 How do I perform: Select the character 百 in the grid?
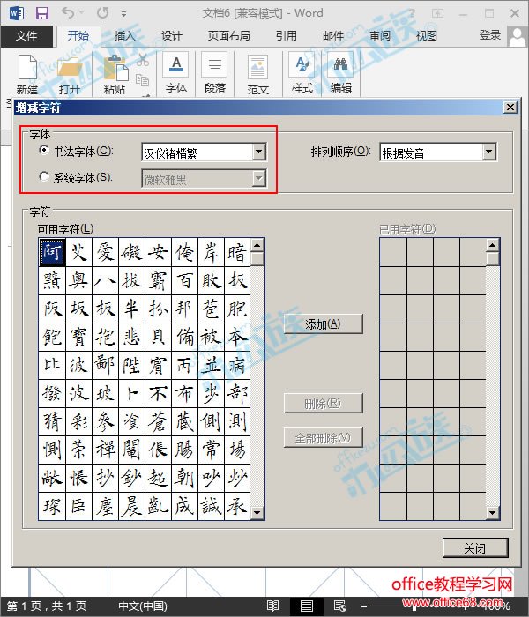184,280
